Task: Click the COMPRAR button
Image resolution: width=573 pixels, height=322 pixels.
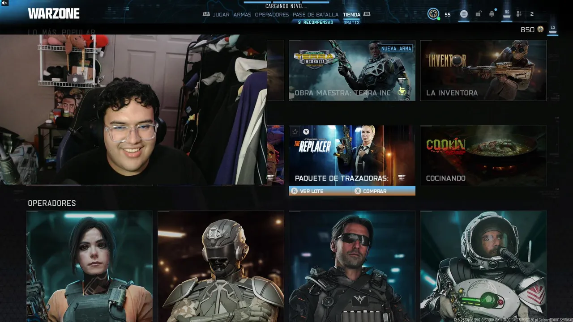Action: tap(384, 191)
